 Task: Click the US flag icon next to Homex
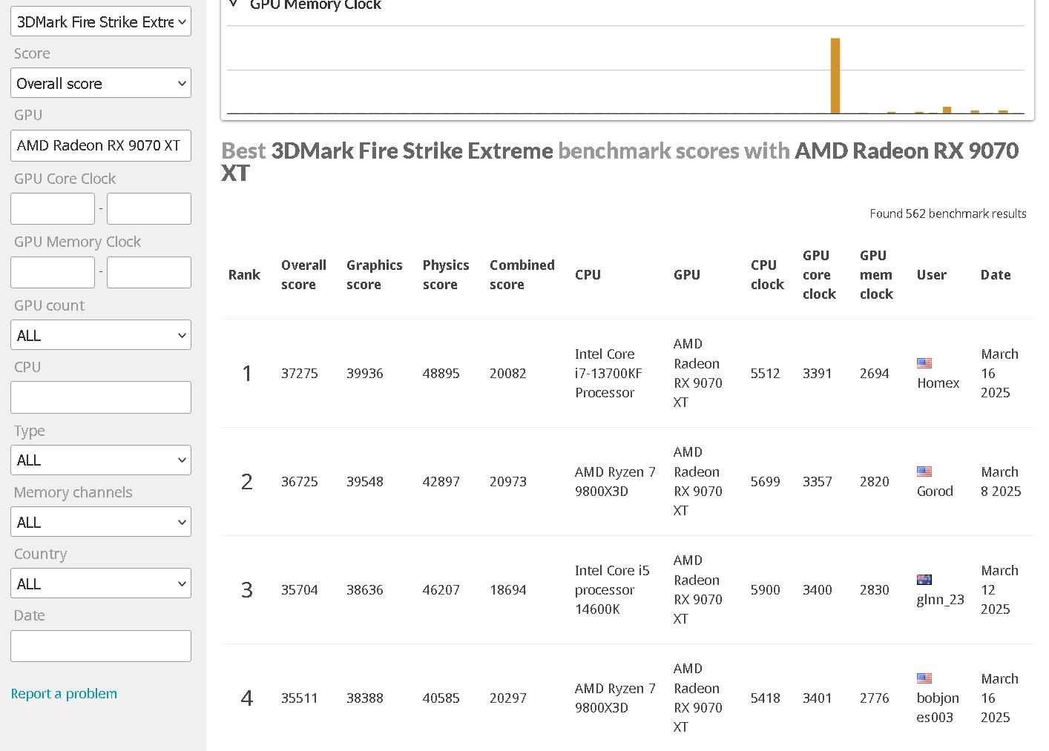pyautogui.click(x=924, y=363)
